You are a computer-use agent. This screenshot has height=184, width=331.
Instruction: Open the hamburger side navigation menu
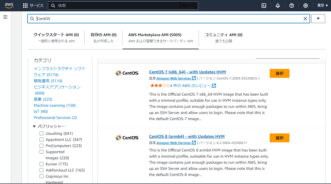tap(5, 17)
